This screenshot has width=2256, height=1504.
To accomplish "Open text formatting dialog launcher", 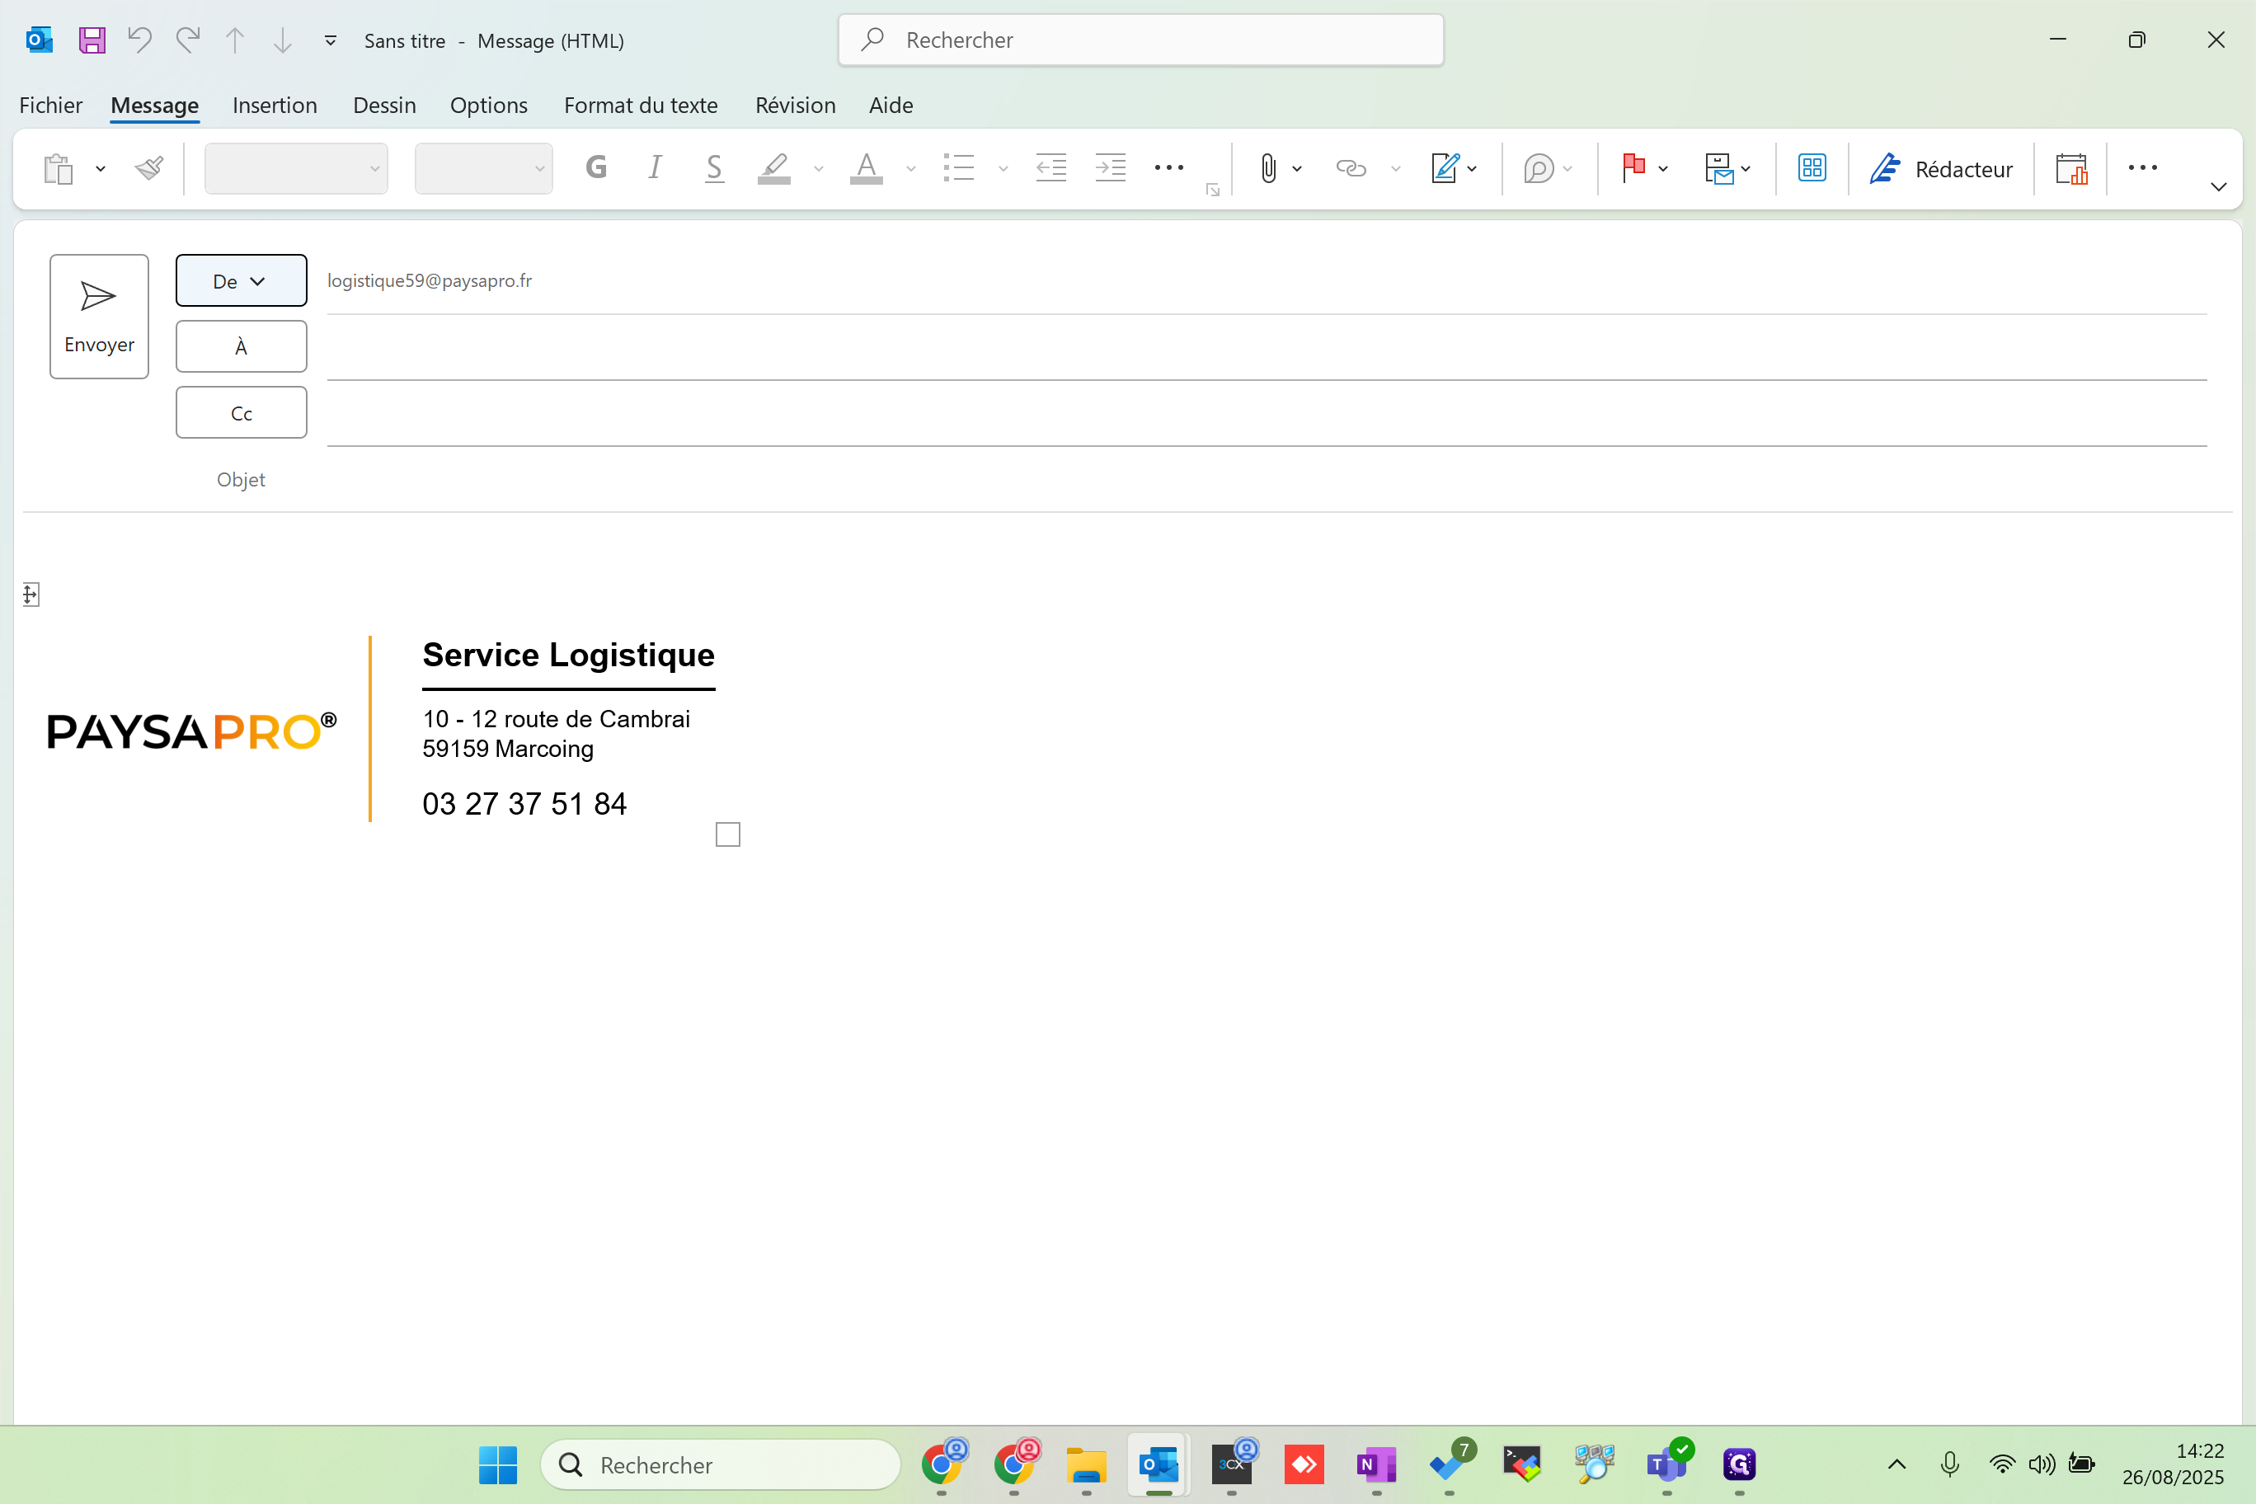I will click(x=1212, y=190).
